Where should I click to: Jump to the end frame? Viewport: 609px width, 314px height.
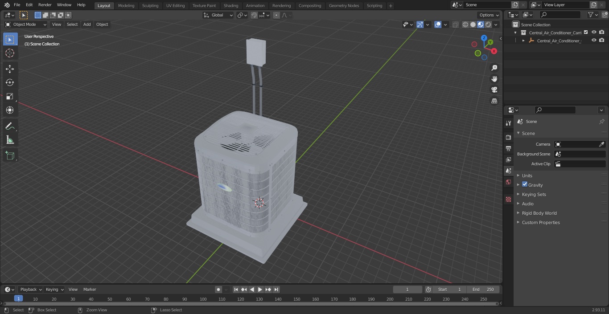click(276, 290)
